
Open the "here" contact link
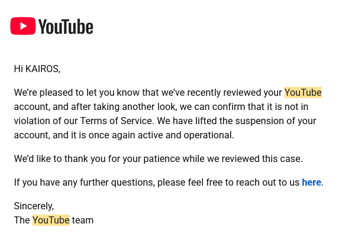pos(311,182)
